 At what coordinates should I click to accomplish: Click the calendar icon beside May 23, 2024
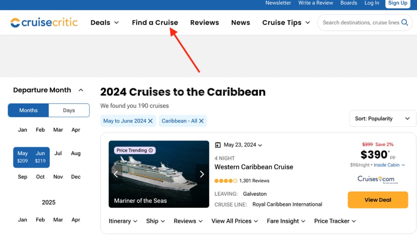pos(218,145)
